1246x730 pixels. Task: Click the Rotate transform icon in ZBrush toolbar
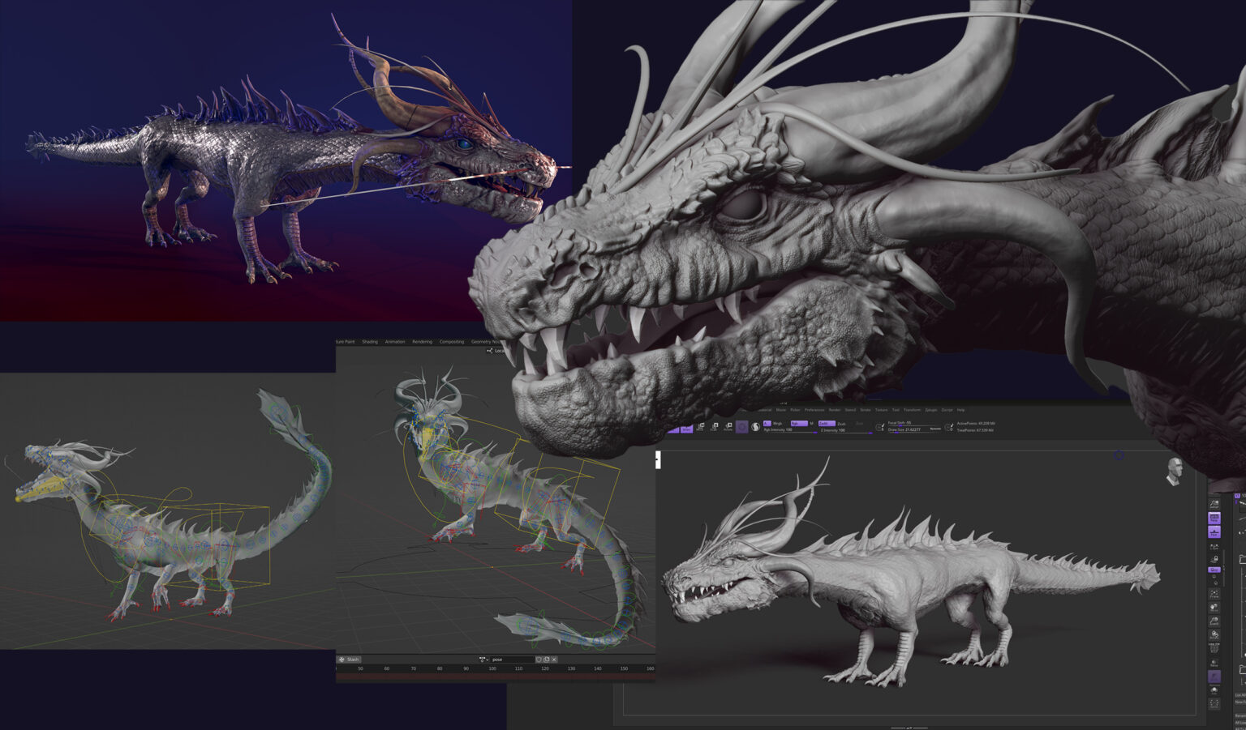pos(728,427)
